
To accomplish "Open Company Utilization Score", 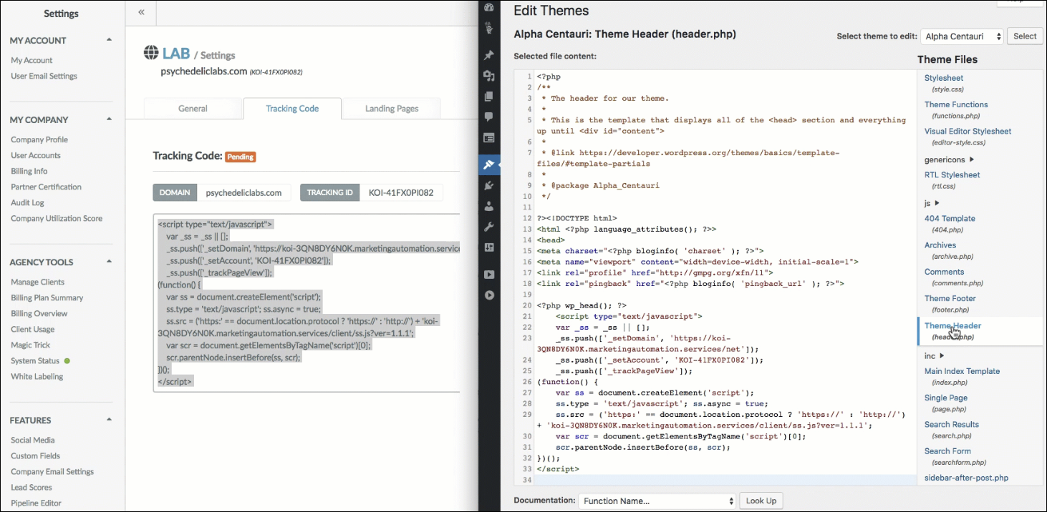I will (x=57, y=218).
